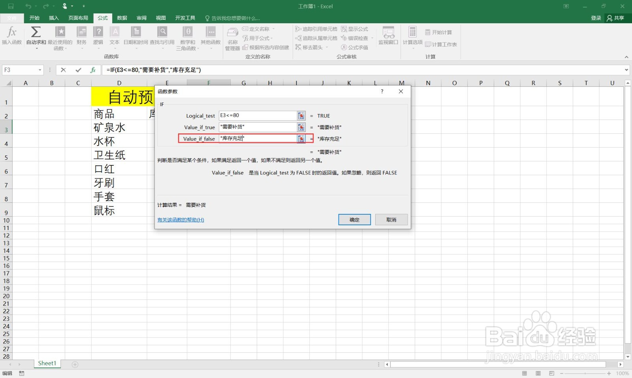Collapse dialog via Value_if_false range selector icon
The image size is (632, 378).
[x=301, y=138]
